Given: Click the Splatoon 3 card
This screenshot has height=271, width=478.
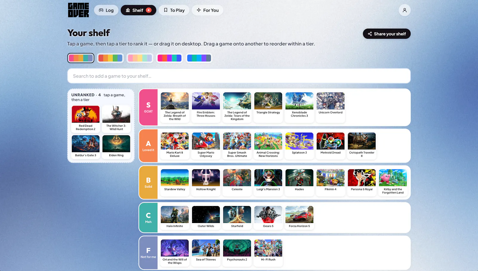Looking at the screenshot, I should coord(299,146).
